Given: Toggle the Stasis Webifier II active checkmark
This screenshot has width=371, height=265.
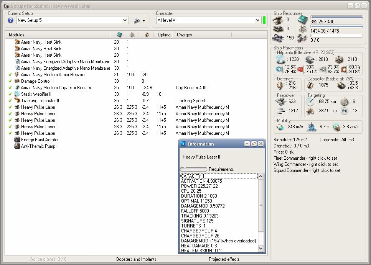Looking at the screenshot, I should [10, 94].
